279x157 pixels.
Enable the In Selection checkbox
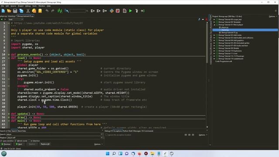29,141
